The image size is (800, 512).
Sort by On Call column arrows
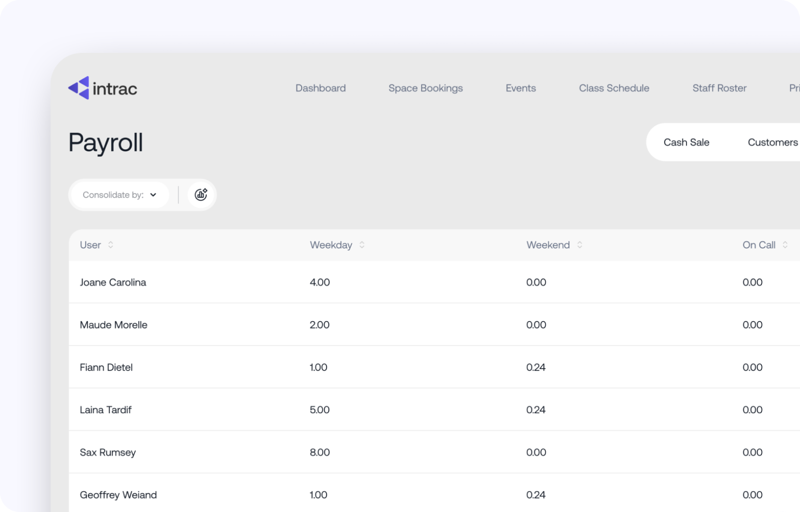coord(785,245)
